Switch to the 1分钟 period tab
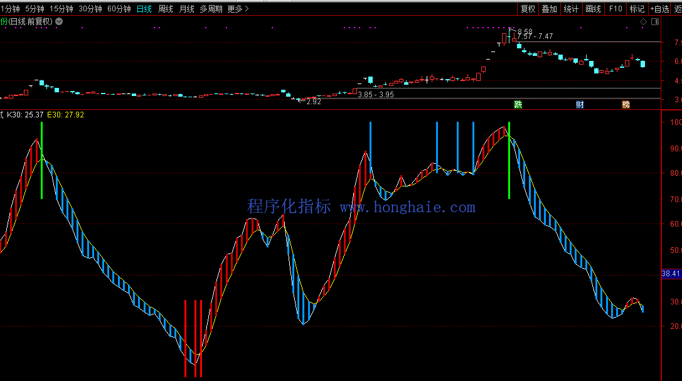This screenshot has height=381, width=682. 11,9
